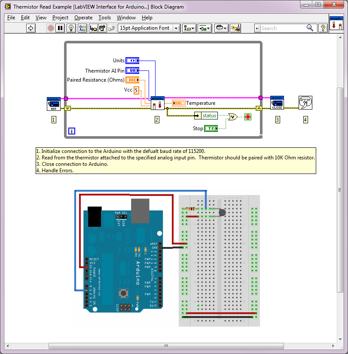Viewport: 348px width, 354px height.
Task: Click the Or logic gate node
Action: (232, 116)
